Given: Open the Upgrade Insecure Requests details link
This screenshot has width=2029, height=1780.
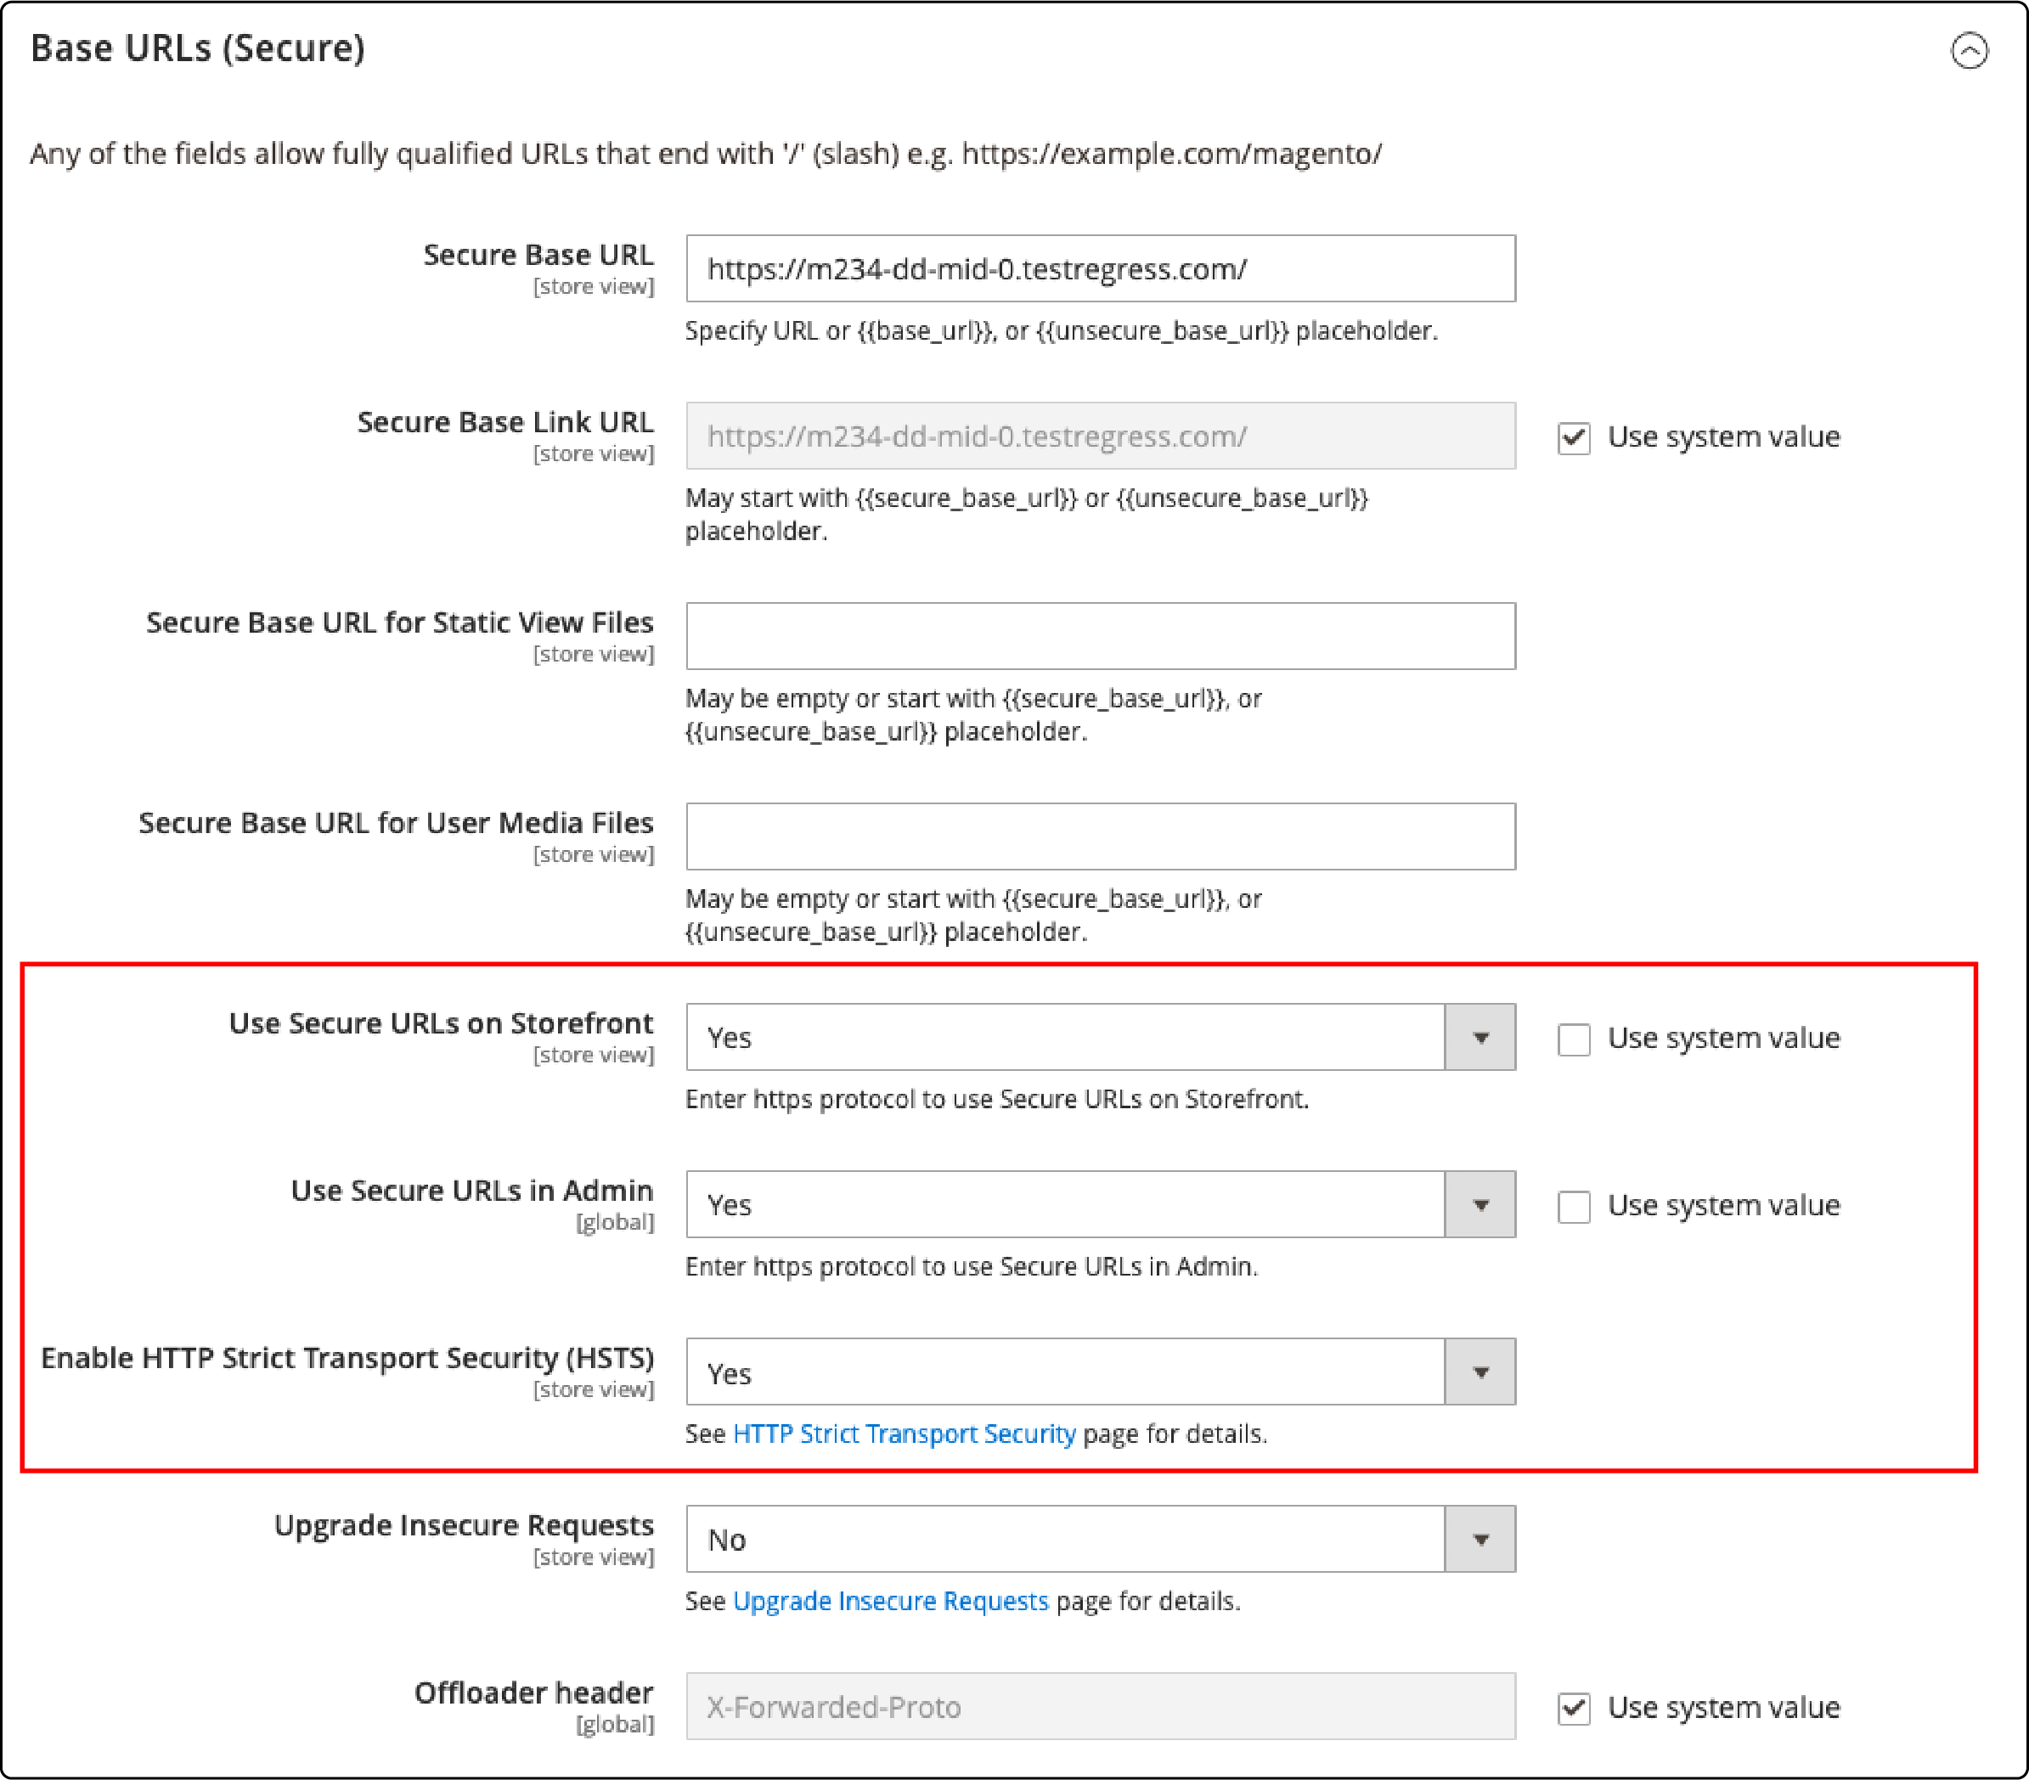Looking at the screenshot, I should (890, 1602).
